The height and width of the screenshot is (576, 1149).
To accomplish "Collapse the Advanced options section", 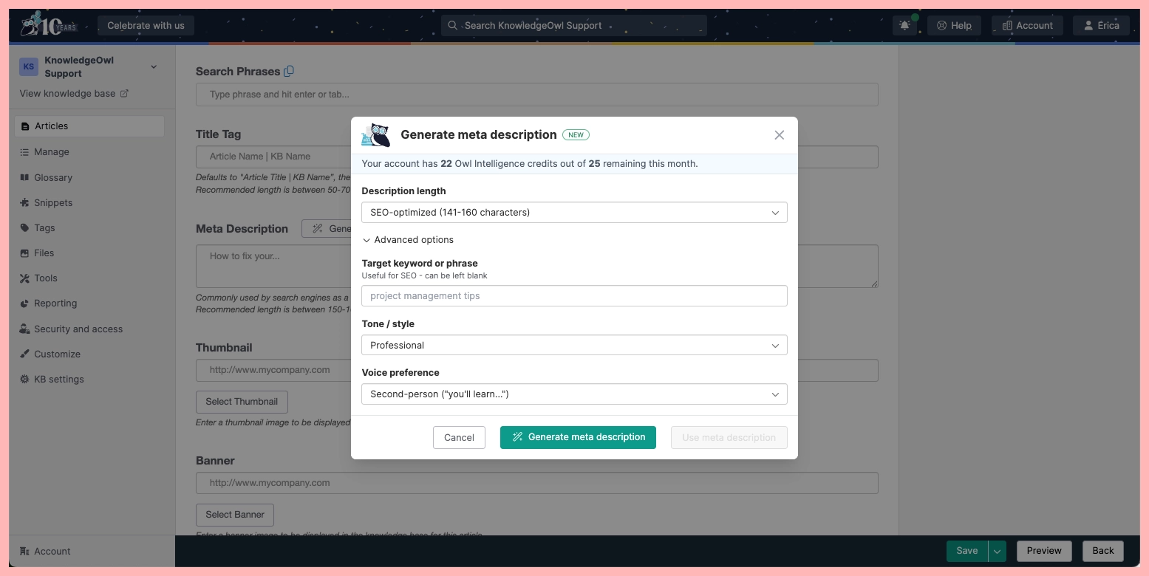I will pyautogui.click(x=408, y=240).
